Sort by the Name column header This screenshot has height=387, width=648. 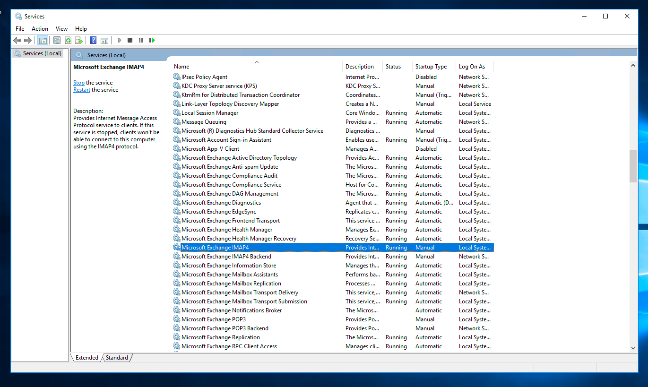coord(257,67)
